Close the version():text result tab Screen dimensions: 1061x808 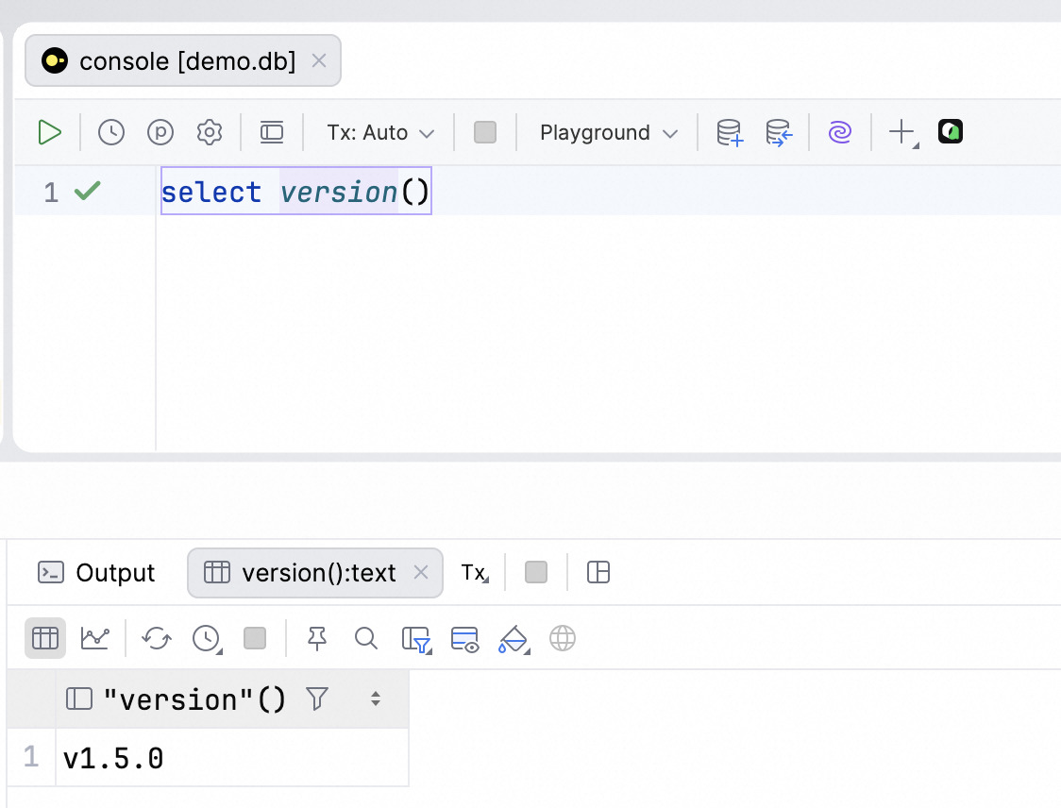coord(421,573)
